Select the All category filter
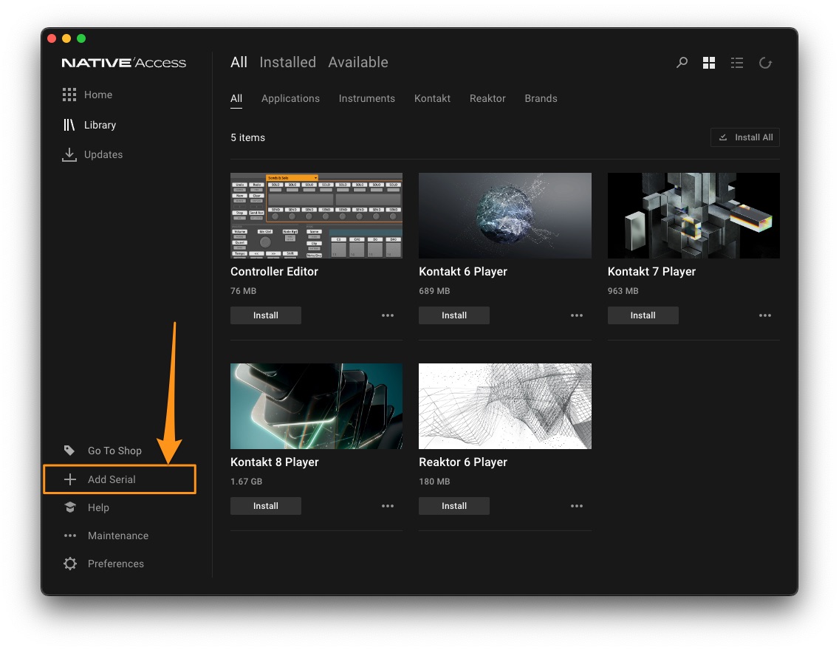Image resolution: width=839 pixels, height=650 pixels. (236, 98)
